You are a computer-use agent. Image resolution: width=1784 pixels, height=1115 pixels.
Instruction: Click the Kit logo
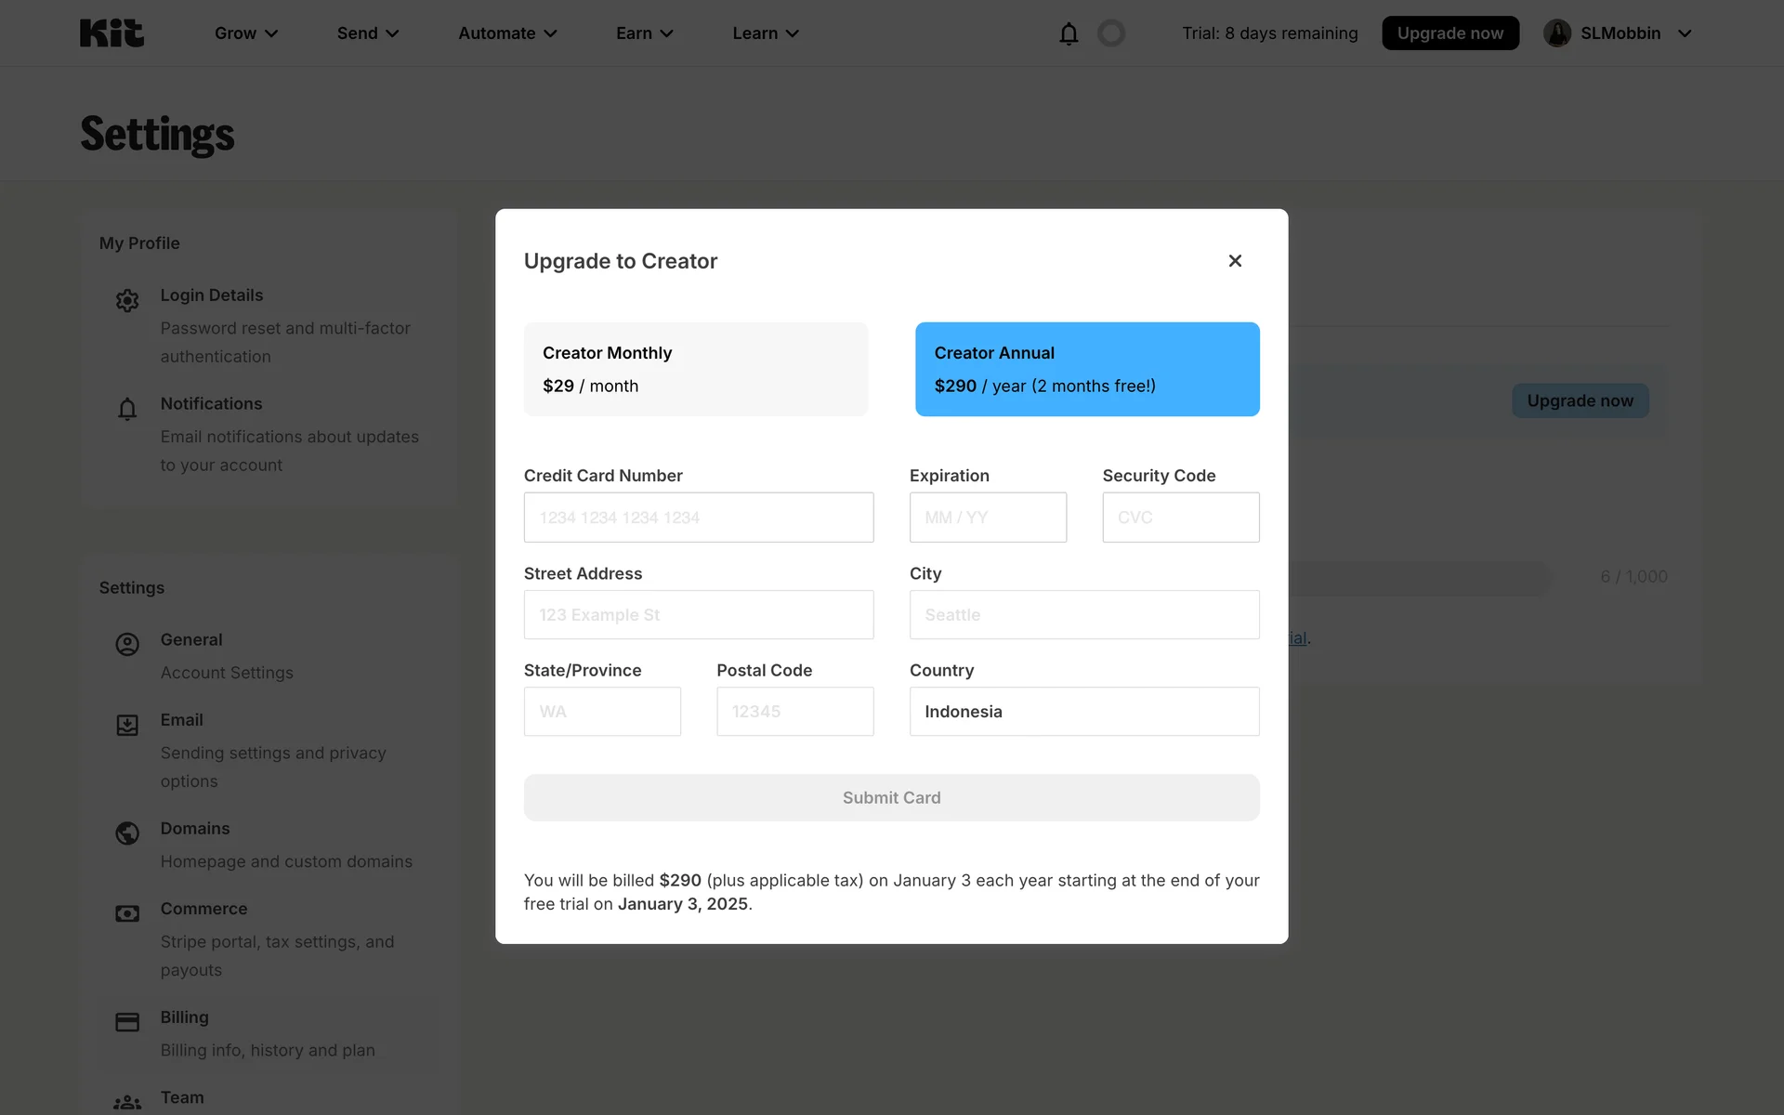click(111, 33)
